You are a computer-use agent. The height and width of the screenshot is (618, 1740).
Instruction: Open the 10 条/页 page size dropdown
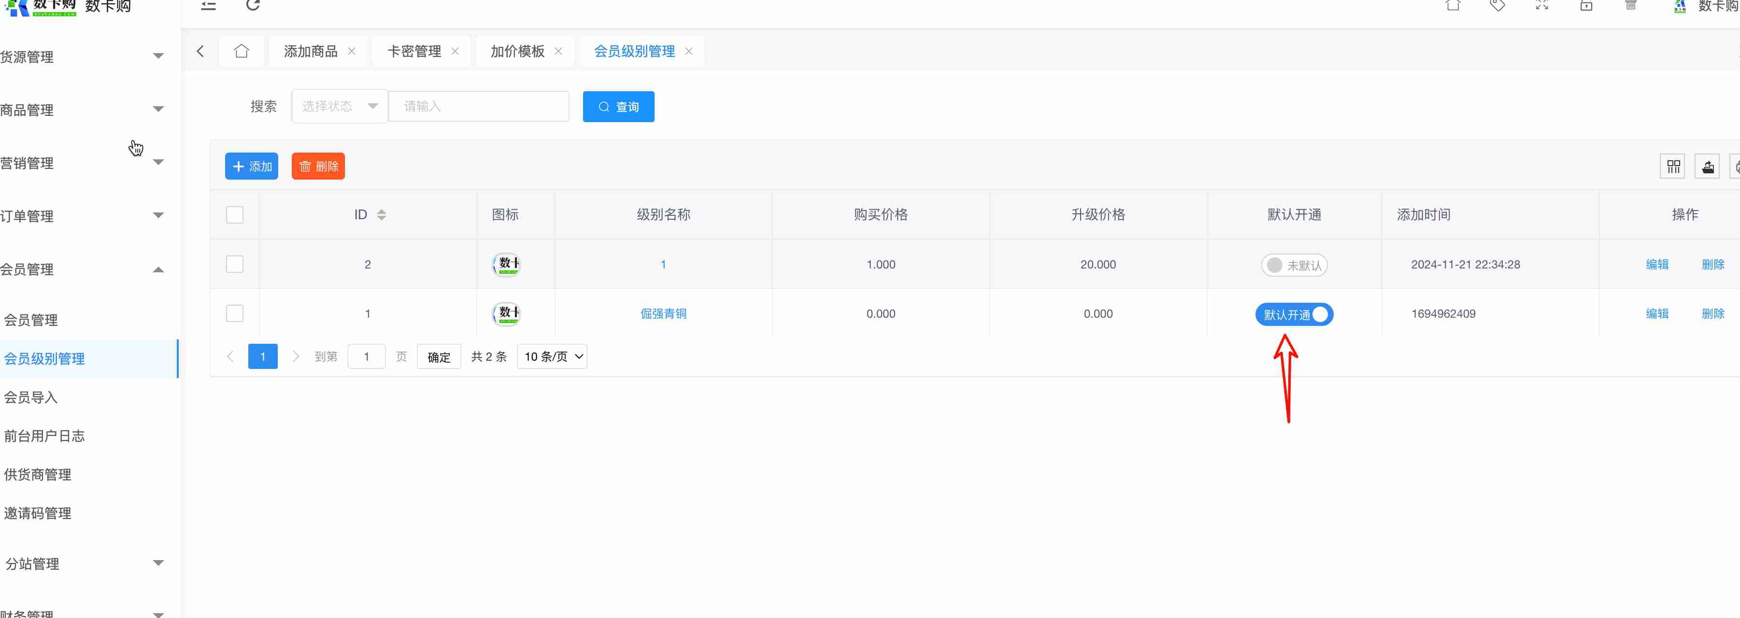[x=552, y=357]
